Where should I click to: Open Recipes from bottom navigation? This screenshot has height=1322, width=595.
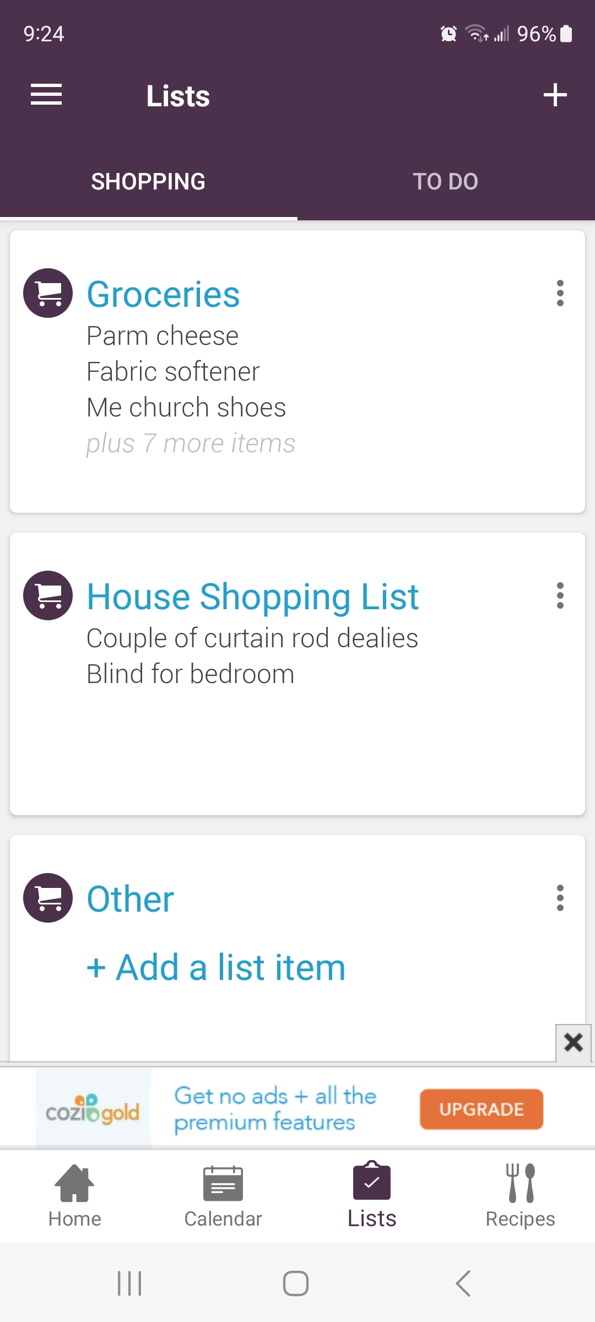(x=520, y=1196)
